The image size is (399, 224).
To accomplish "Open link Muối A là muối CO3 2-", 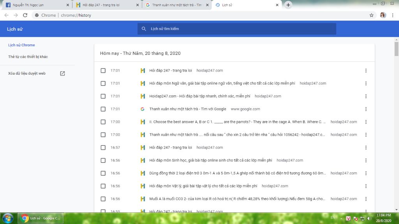I will coord(237,199).
